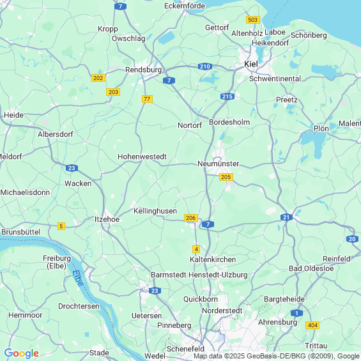This screenshot has width=361, height=361.
Task: Click the yellow 202 road shield
Action: coord(98,78)
